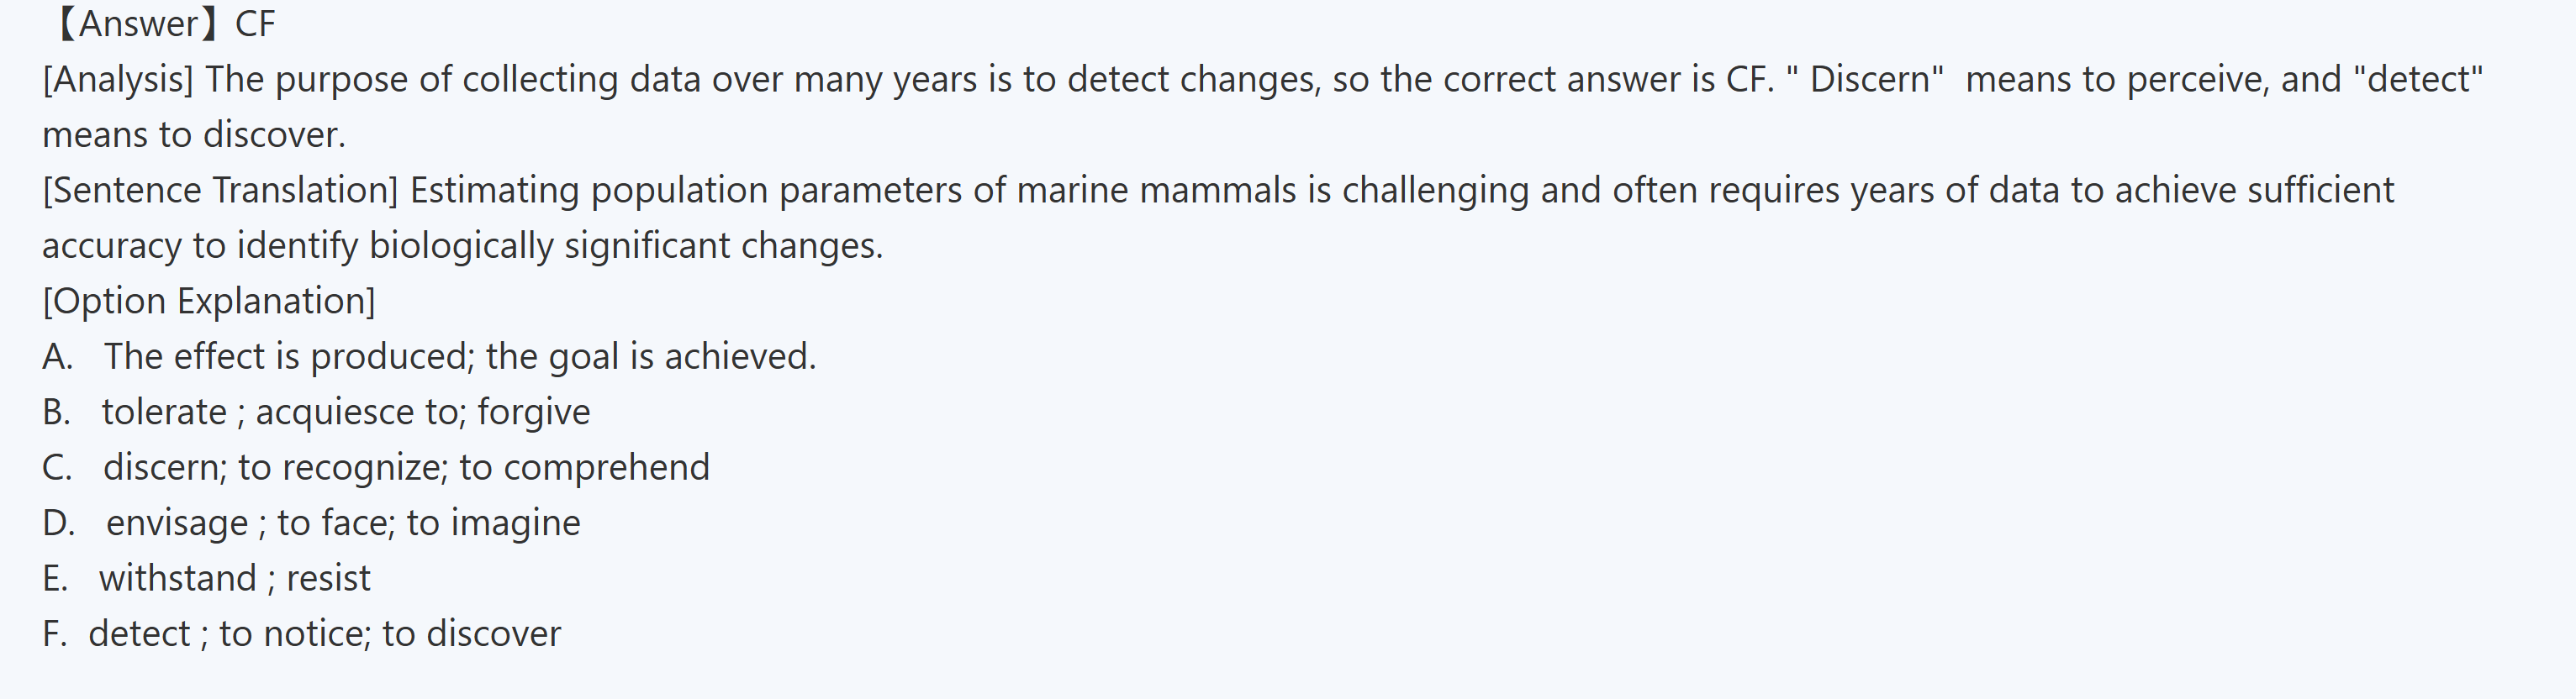
Task: Click the [Sentence Translation] label
Action: (220, 190)
